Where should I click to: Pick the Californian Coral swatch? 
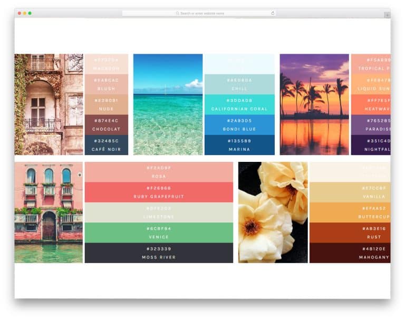239,104
